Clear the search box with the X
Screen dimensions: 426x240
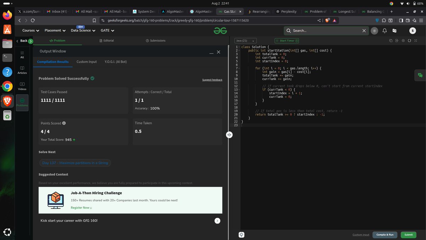364,31
